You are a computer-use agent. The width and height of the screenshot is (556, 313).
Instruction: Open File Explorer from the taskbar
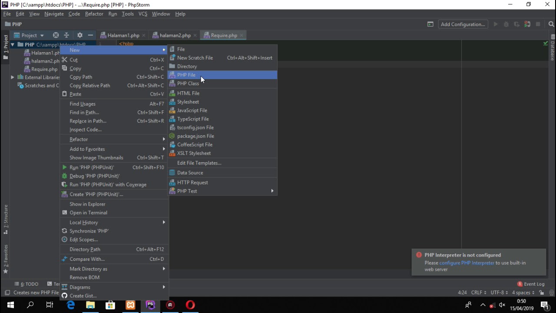(90, 305)
